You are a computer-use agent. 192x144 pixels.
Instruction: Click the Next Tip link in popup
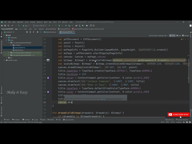(x=103, y=99)
